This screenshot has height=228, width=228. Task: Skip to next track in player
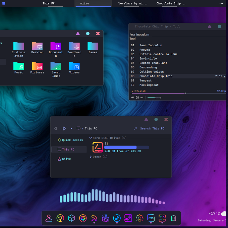point(142,98)
